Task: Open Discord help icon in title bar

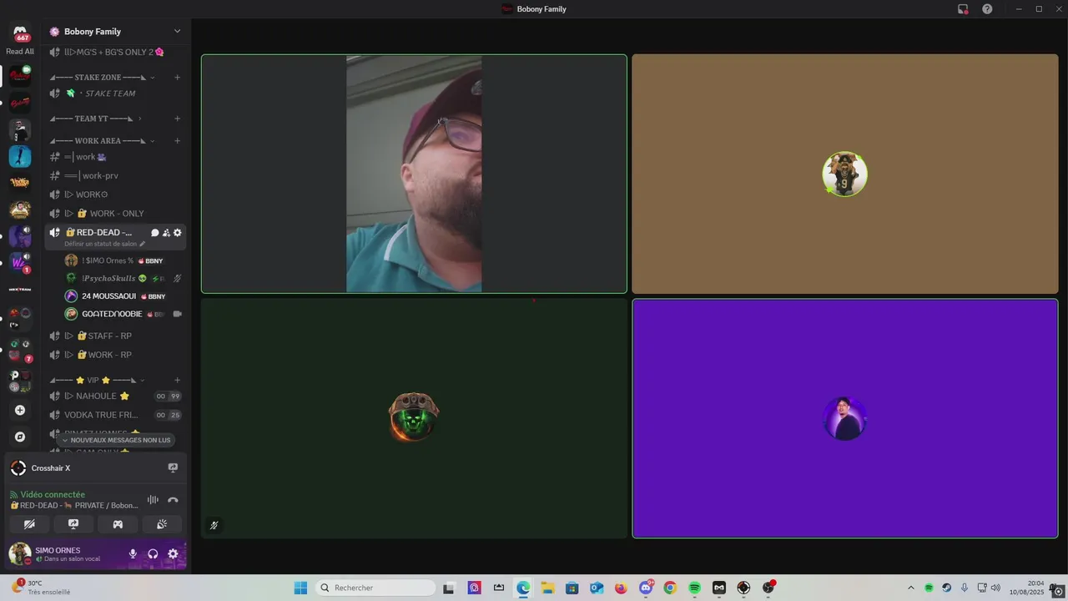Action: 987,9
